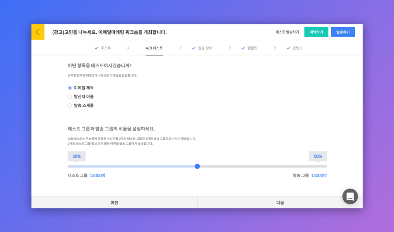The image size is (394, 232).
Task: Click the checkmark icon beside 템플릿
Action: coord(243,48)
